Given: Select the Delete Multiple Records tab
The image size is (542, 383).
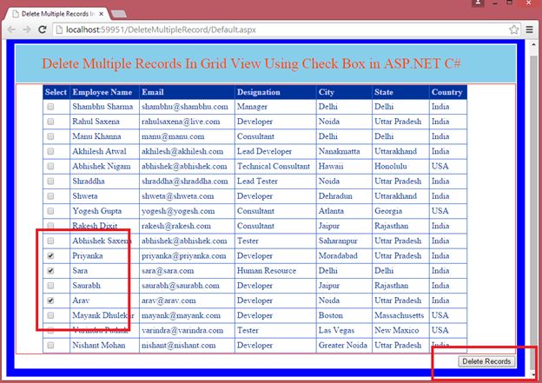Looking at the screenshot, I should tap(57, 14).
